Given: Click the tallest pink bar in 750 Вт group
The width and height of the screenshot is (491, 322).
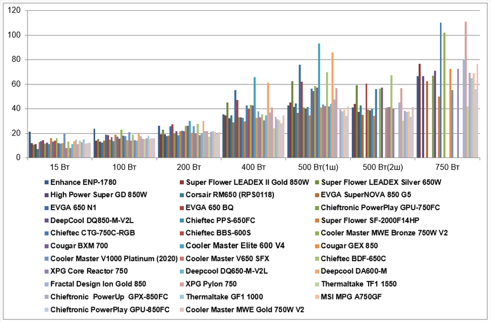Looking at the screenshot, I should 466,89.
